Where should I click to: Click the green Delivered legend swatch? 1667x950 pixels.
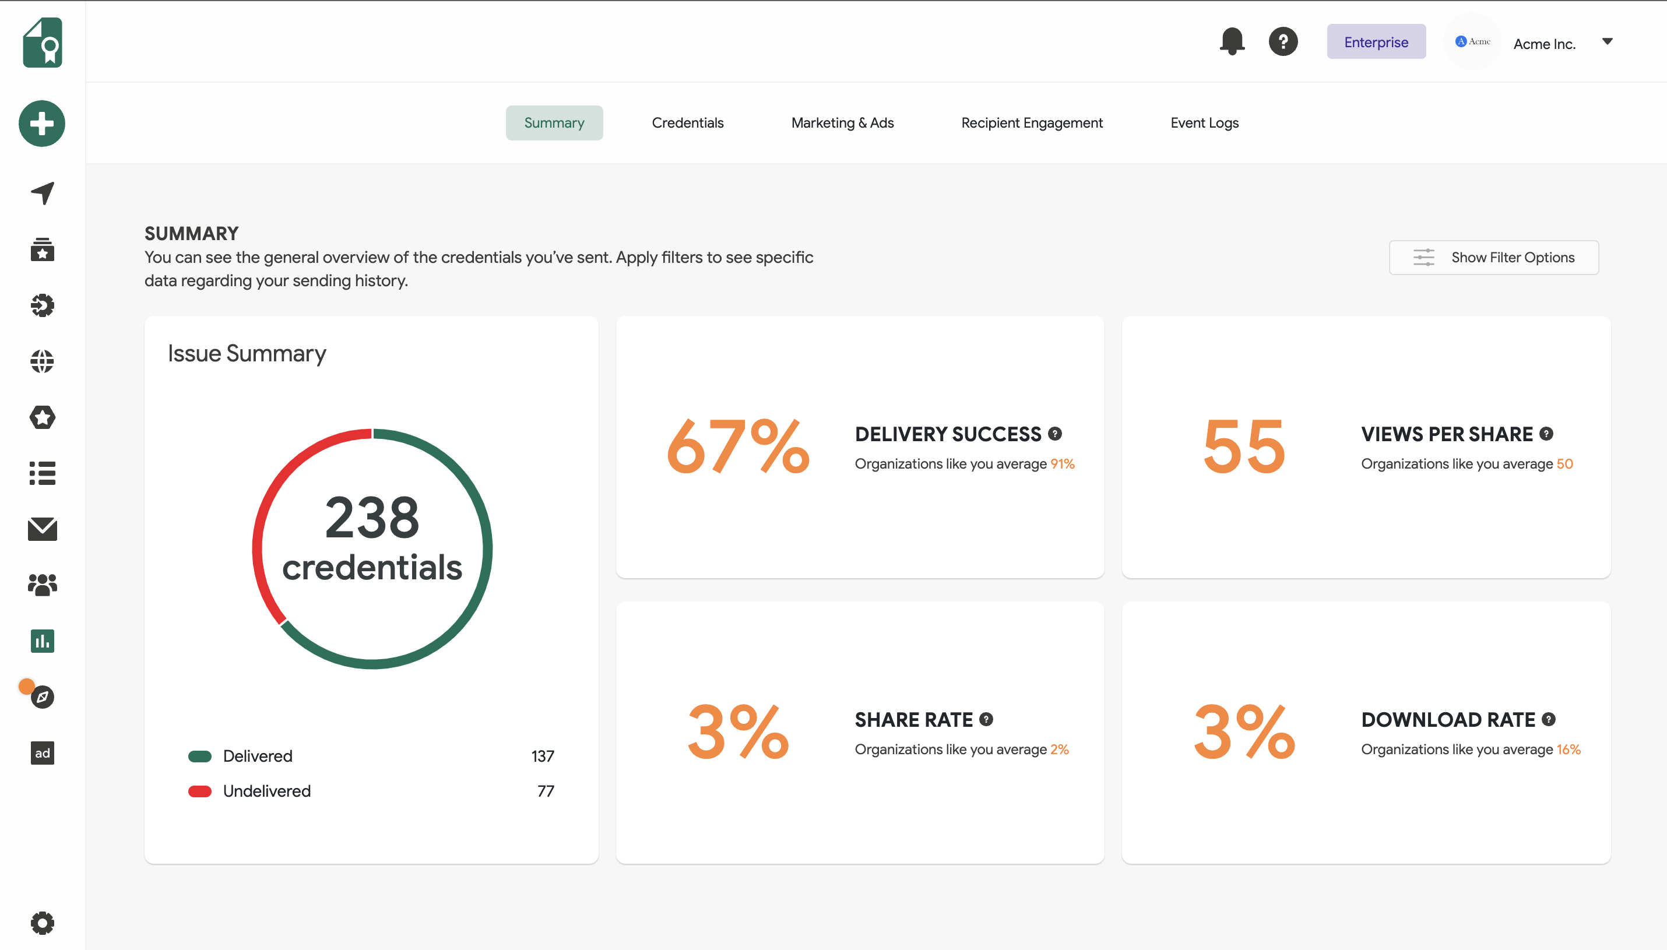(200, 755)
